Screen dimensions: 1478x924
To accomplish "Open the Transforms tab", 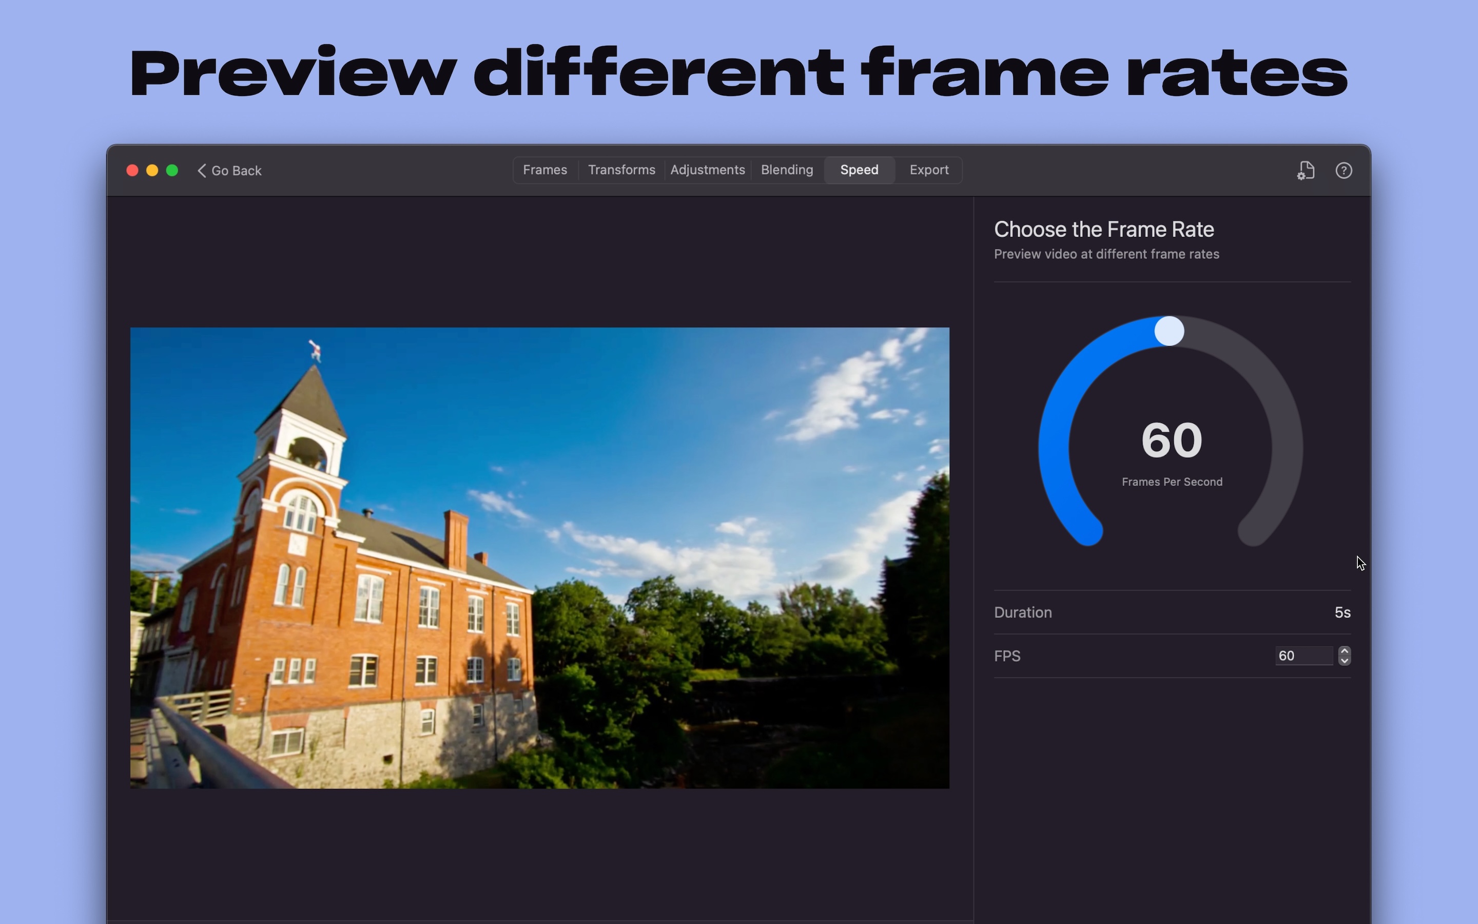I will click(x=621, y=170).
